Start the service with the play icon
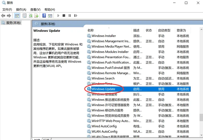 [58, 16]
